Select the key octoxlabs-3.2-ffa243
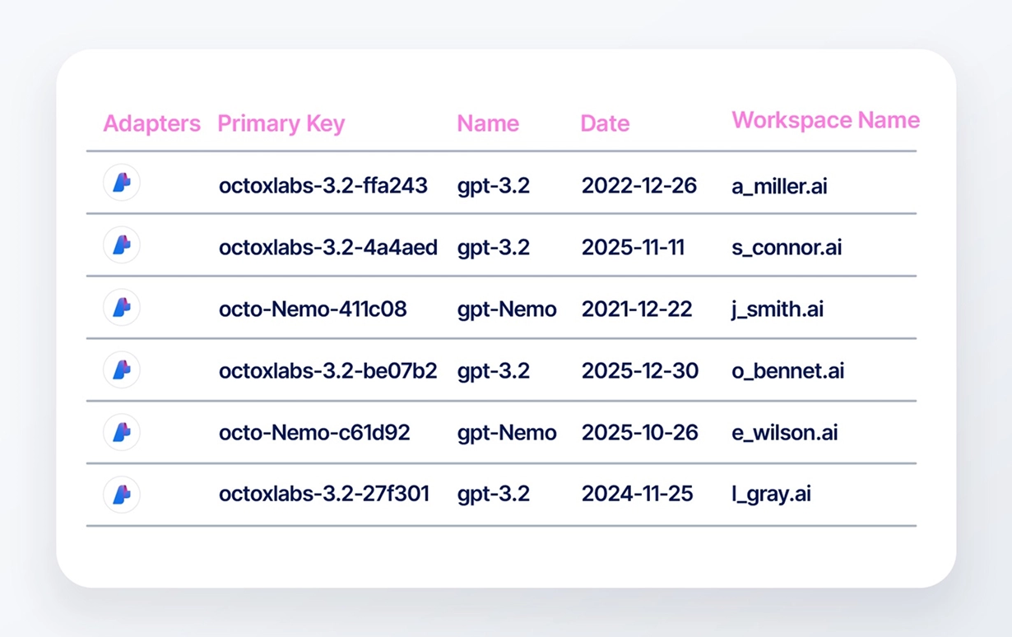Image resolution: width=1012 pixels, height=637 pixels. tap(323, 186)
